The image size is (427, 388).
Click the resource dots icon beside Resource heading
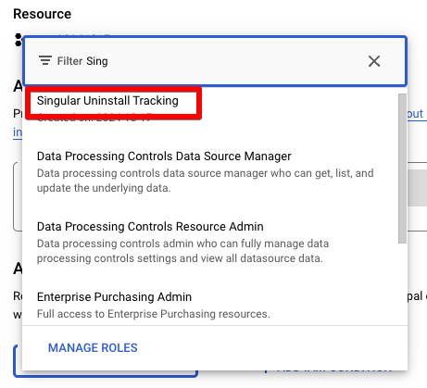coord(18,40)
